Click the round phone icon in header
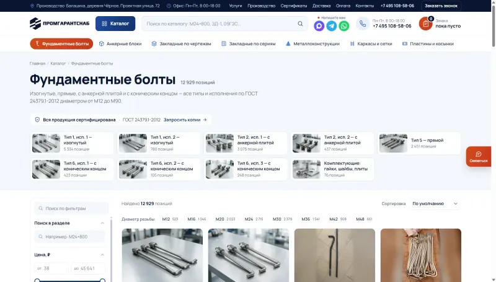 point(363,24)
